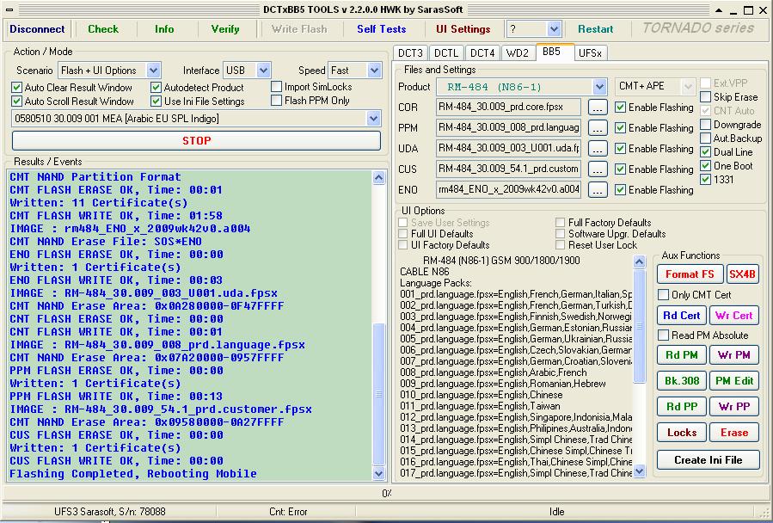Click the Restart toolbar button
The image size is (773, 523).
click(x=596, y=29)
